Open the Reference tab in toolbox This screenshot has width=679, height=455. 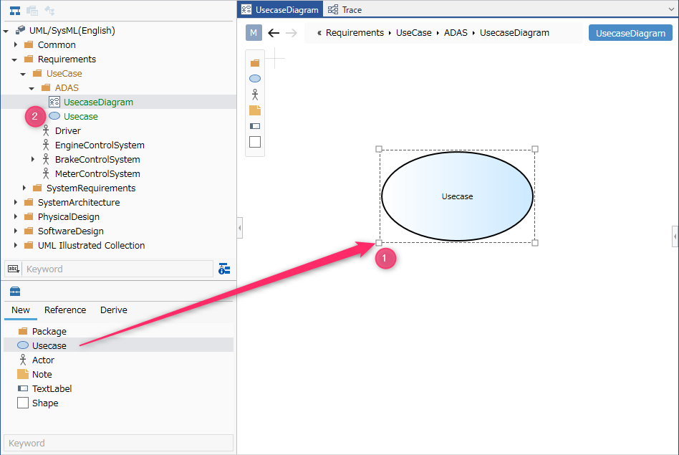click(x=65, y=310)
